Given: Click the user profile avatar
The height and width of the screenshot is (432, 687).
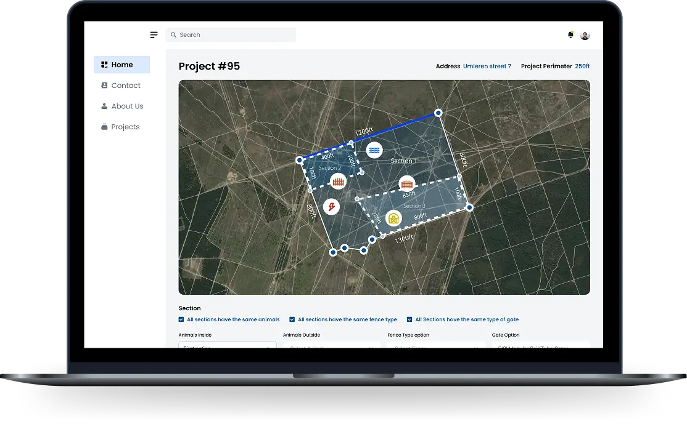Looking at the screenshot, I should click(x=585, y=35).
